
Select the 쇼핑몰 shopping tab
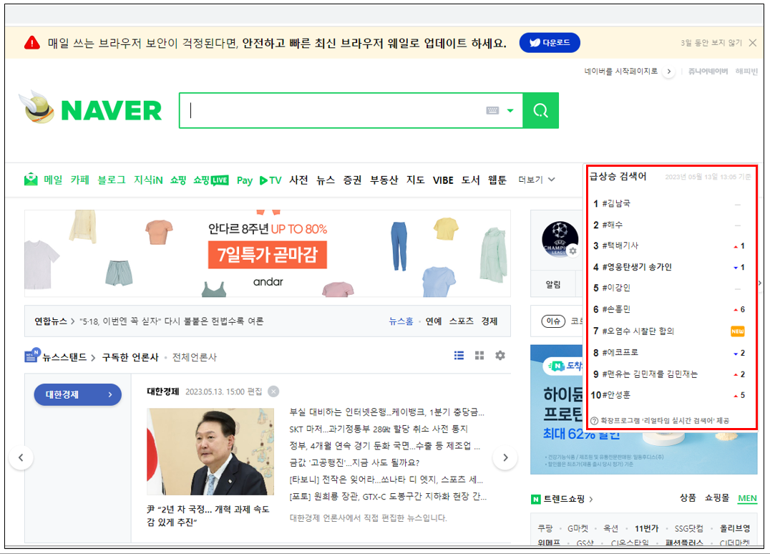point(717,498)
